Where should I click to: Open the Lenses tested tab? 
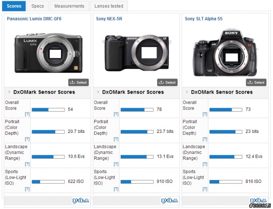tap(109, 6)
